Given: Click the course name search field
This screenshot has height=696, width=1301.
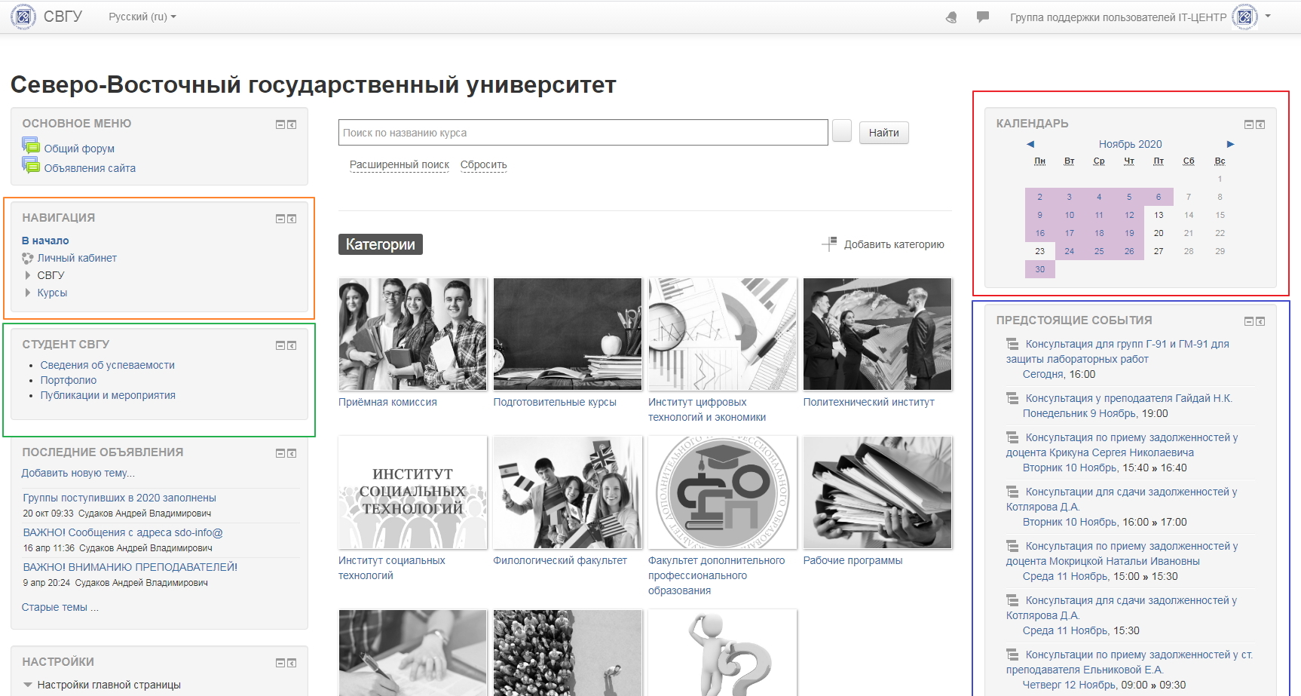Looking at the screenshot, I should [x=583, y=133].
